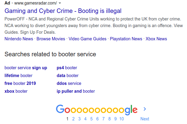Click the Google pagination logo
The width and height of the screenshot is (187, 124).
pyautogui.click(x=97, y=110)
